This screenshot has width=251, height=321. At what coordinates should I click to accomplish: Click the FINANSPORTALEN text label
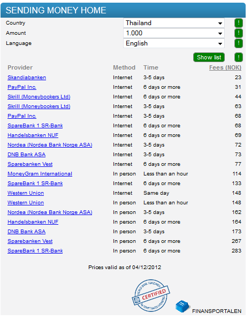tap(217, 311)
